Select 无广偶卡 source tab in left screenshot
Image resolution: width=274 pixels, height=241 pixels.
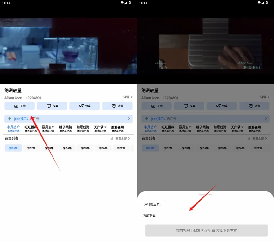(x=100, y=129)
